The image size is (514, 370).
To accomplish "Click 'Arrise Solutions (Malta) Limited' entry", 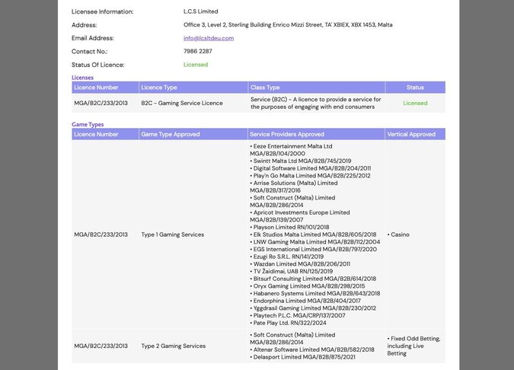I will (x=294, y=187).
